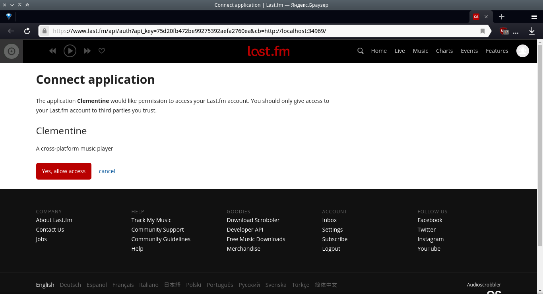Viewport: 543px width, 294px height.
Task: Play the current track in Last.fm player
Action: (70, 51)
